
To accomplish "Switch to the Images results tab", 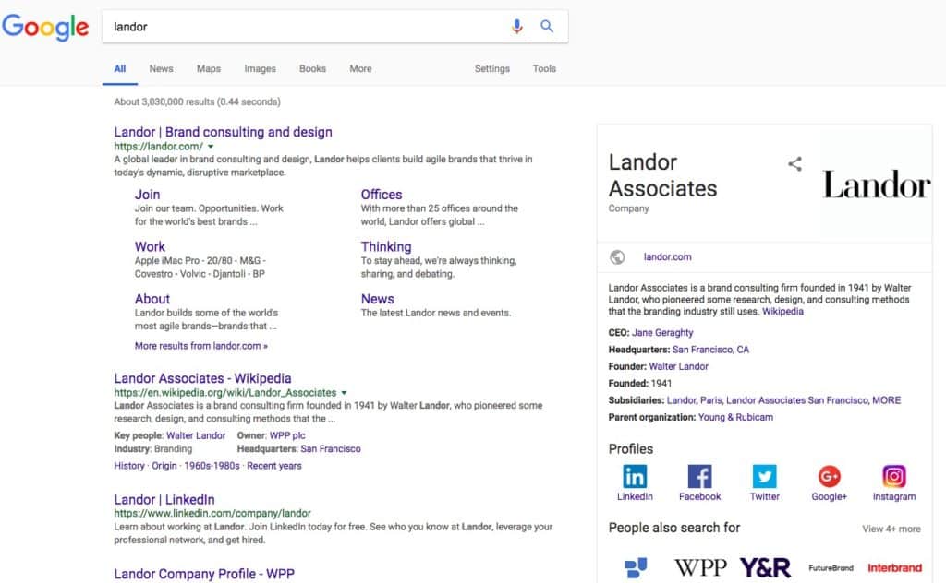I will pos(260,68).
